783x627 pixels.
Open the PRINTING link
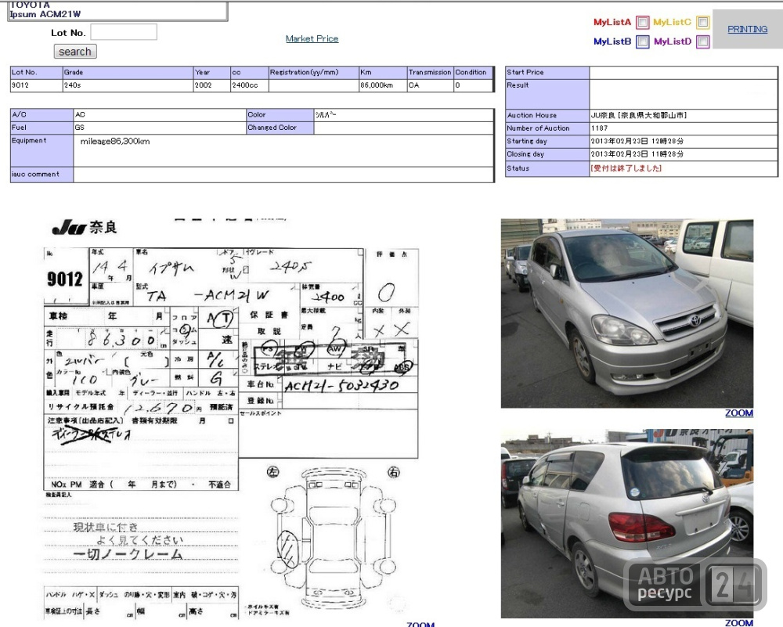(747, 29)
